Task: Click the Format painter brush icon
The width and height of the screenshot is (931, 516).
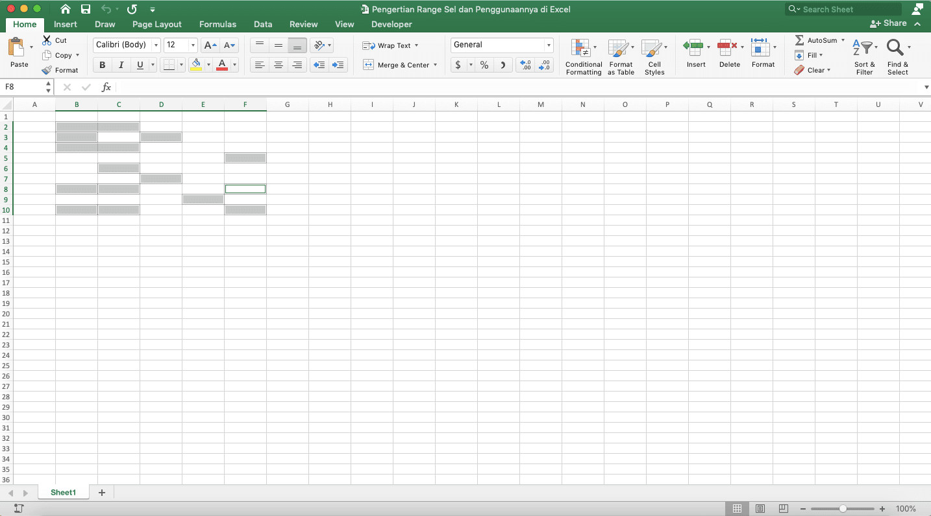Action: 47,70
